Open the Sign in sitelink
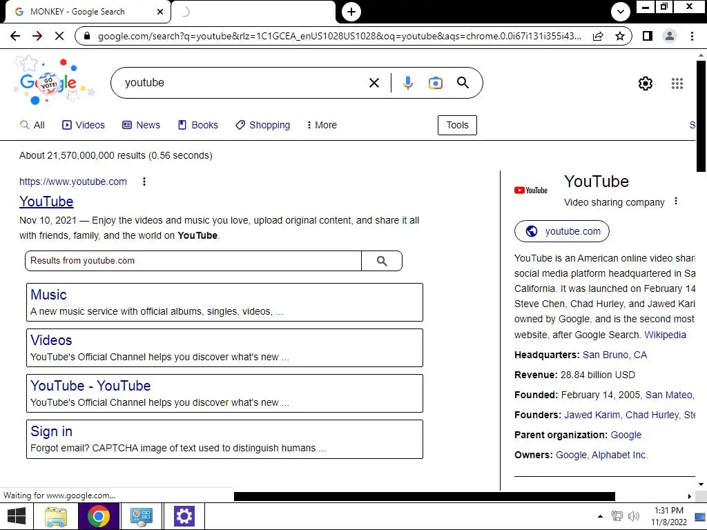 (x=51, y=431)
